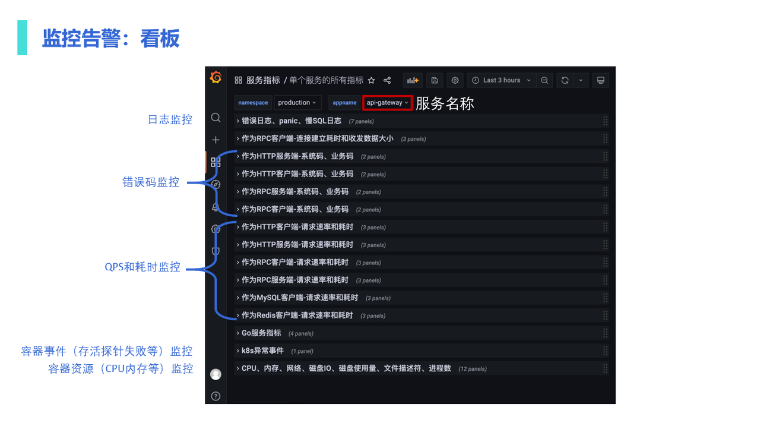Open Server Admin shield icon

[x=216, y=251]
